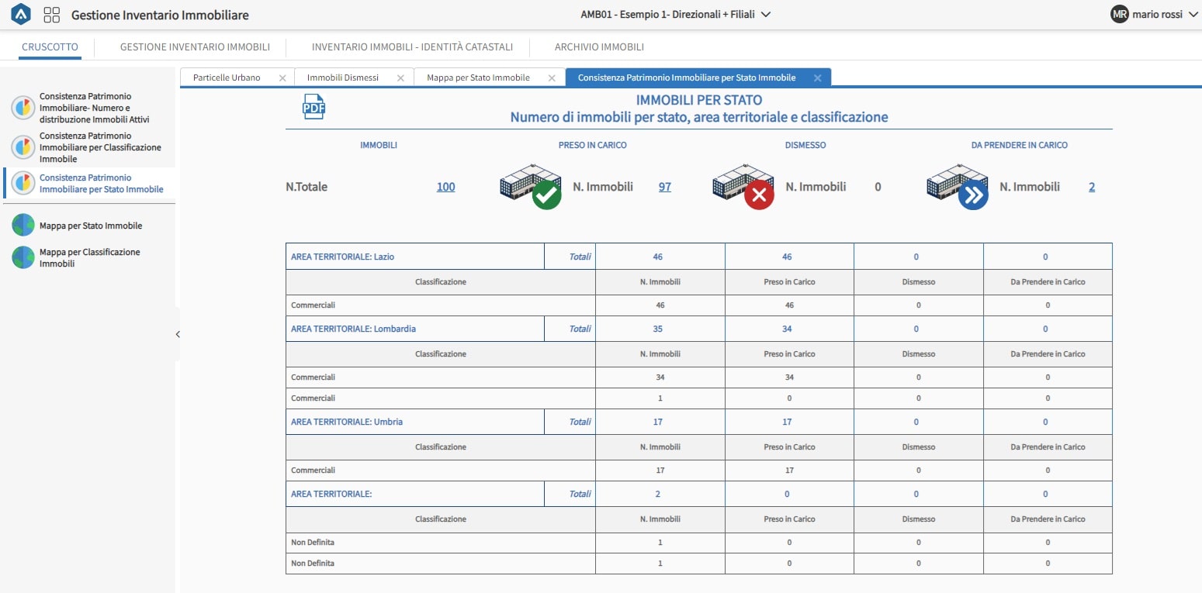Click the Dismesso N. Immobili value 0
The image size is (1202, 593).
coord(878,187)
